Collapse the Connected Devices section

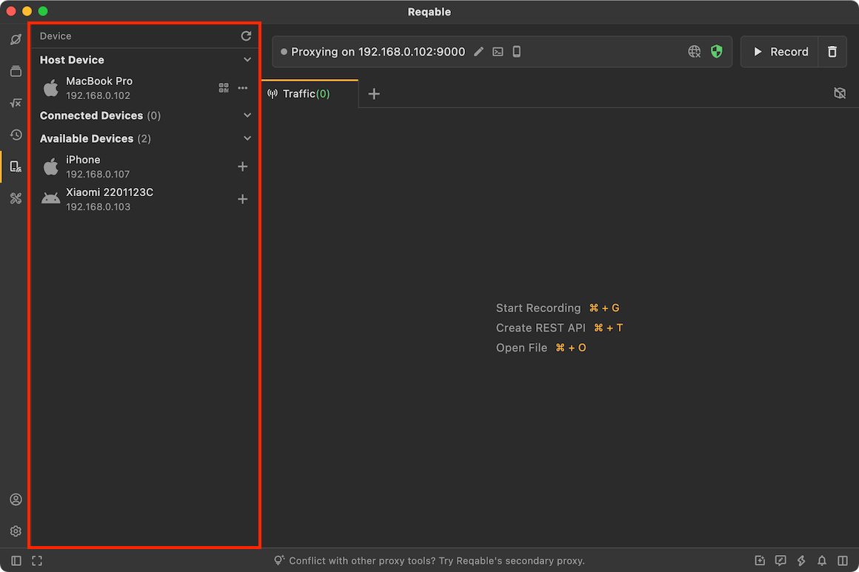pyautogui.click(x=247, y=115)
